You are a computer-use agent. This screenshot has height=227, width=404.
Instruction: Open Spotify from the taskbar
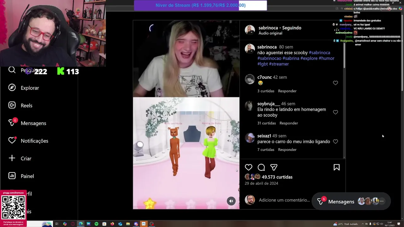click(96, 224)
